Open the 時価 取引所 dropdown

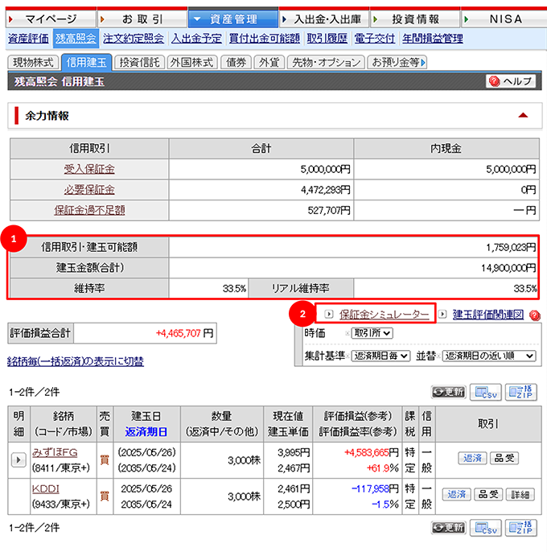pyautogui.click(x=371, y=333)
